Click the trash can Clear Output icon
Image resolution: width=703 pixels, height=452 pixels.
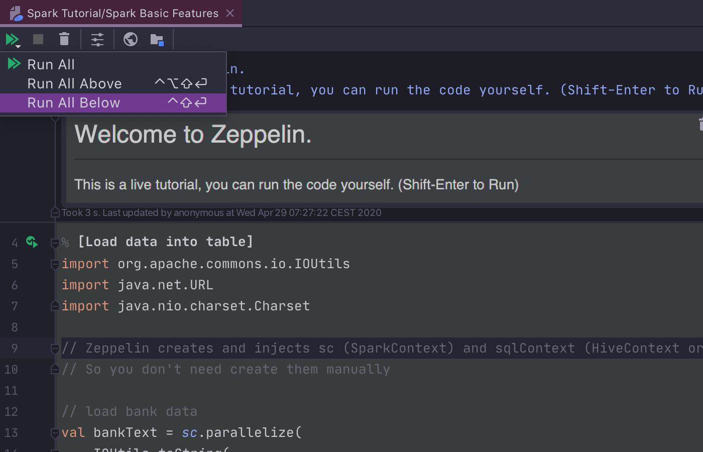pos(64,39)
